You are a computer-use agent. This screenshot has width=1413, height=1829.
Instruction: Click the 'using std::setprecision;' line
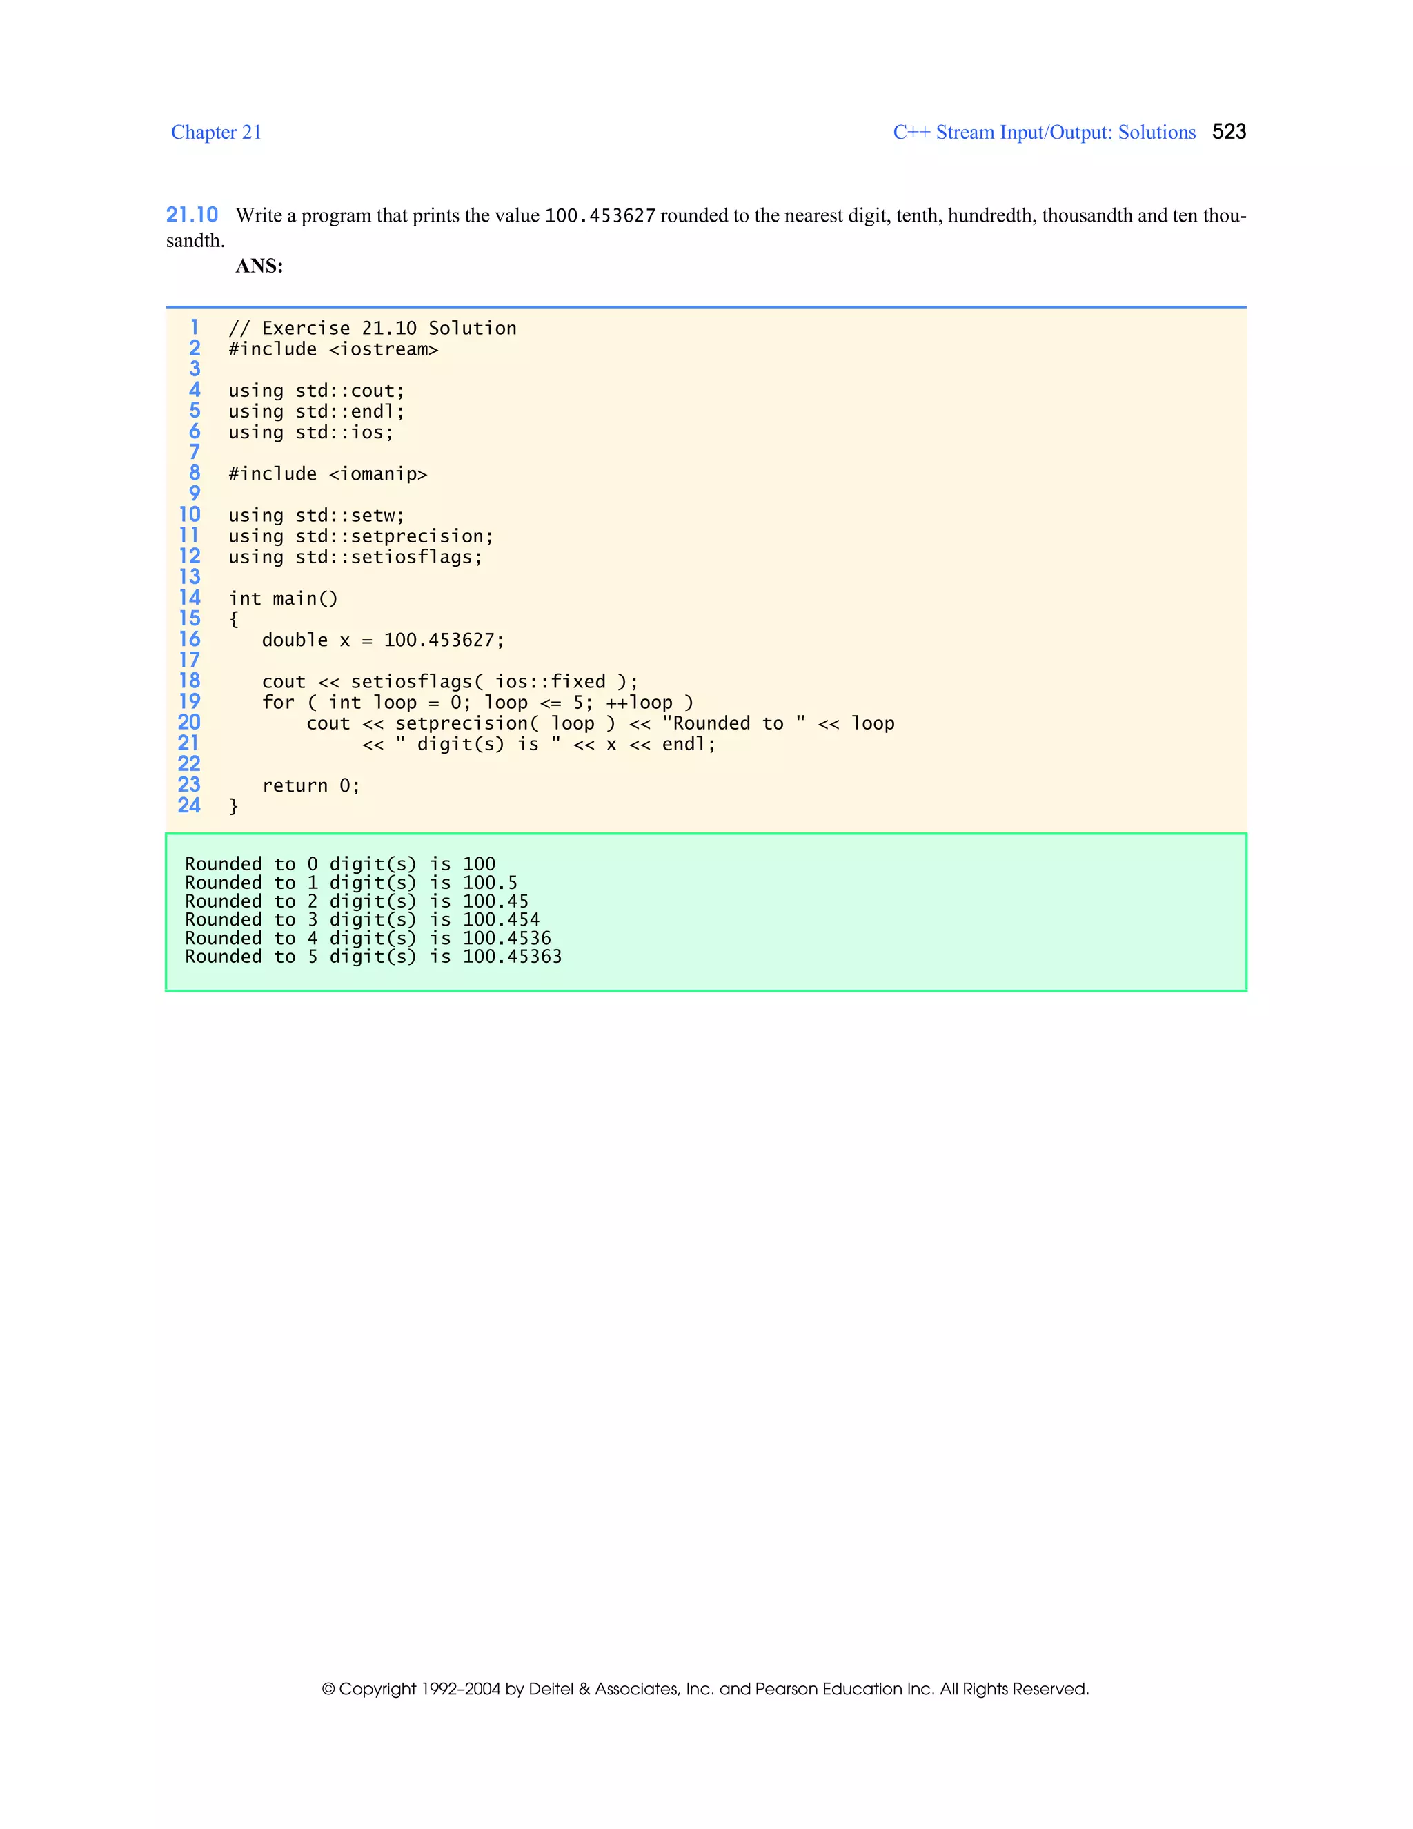point(361,537)
